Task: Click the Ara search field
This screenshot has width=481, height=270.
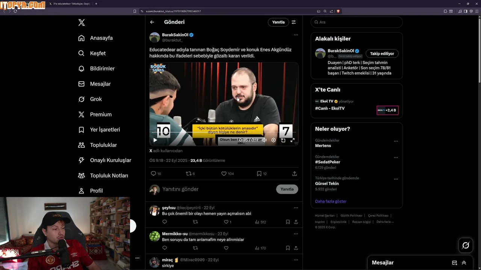Action: [357, 22]
